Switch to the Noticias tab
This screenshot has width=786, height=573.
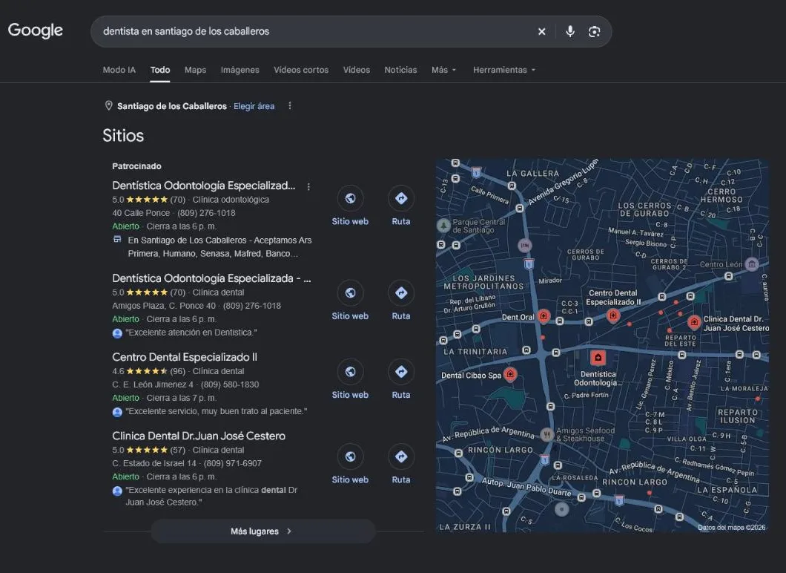(x=400, y=70)
